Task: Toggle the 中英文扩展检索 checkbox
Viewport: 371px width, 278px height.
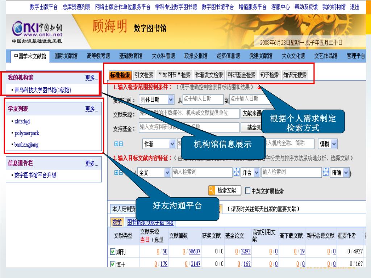Action: (247, 190)
